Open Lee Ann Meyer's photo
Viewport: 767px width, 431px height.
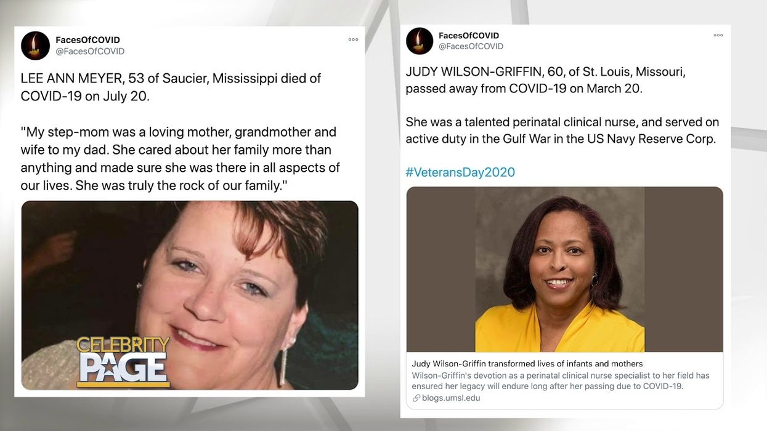(x=190, y=295)
